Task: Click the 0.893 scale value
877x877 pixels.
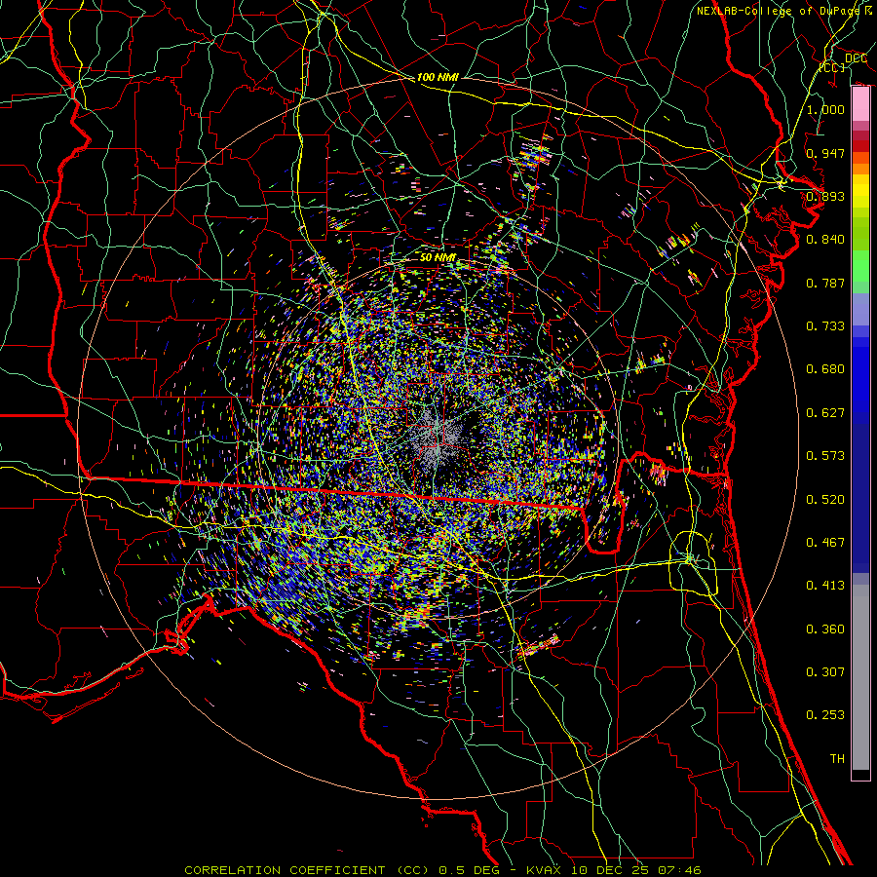Action: coord(825,196)
